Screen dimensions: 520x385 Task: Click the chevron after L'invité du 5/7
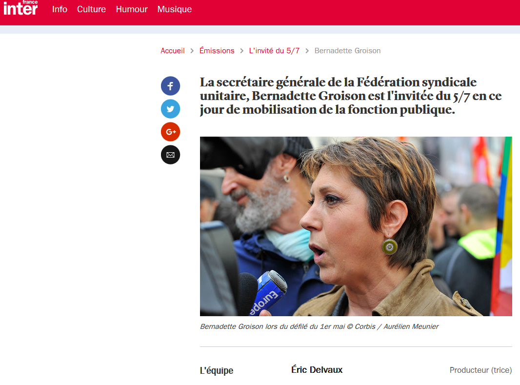[x=307, y=51]
